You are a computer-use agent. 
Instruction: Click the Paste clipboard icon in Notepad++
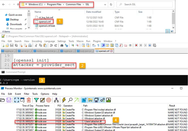click(45, 45)
